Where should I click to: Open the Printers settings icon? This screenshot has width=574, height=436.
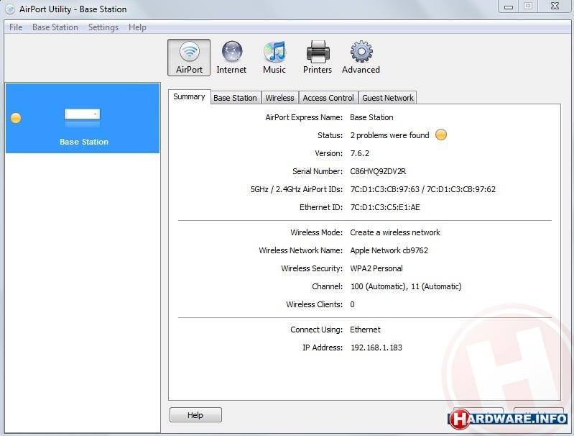click(318, 58)
